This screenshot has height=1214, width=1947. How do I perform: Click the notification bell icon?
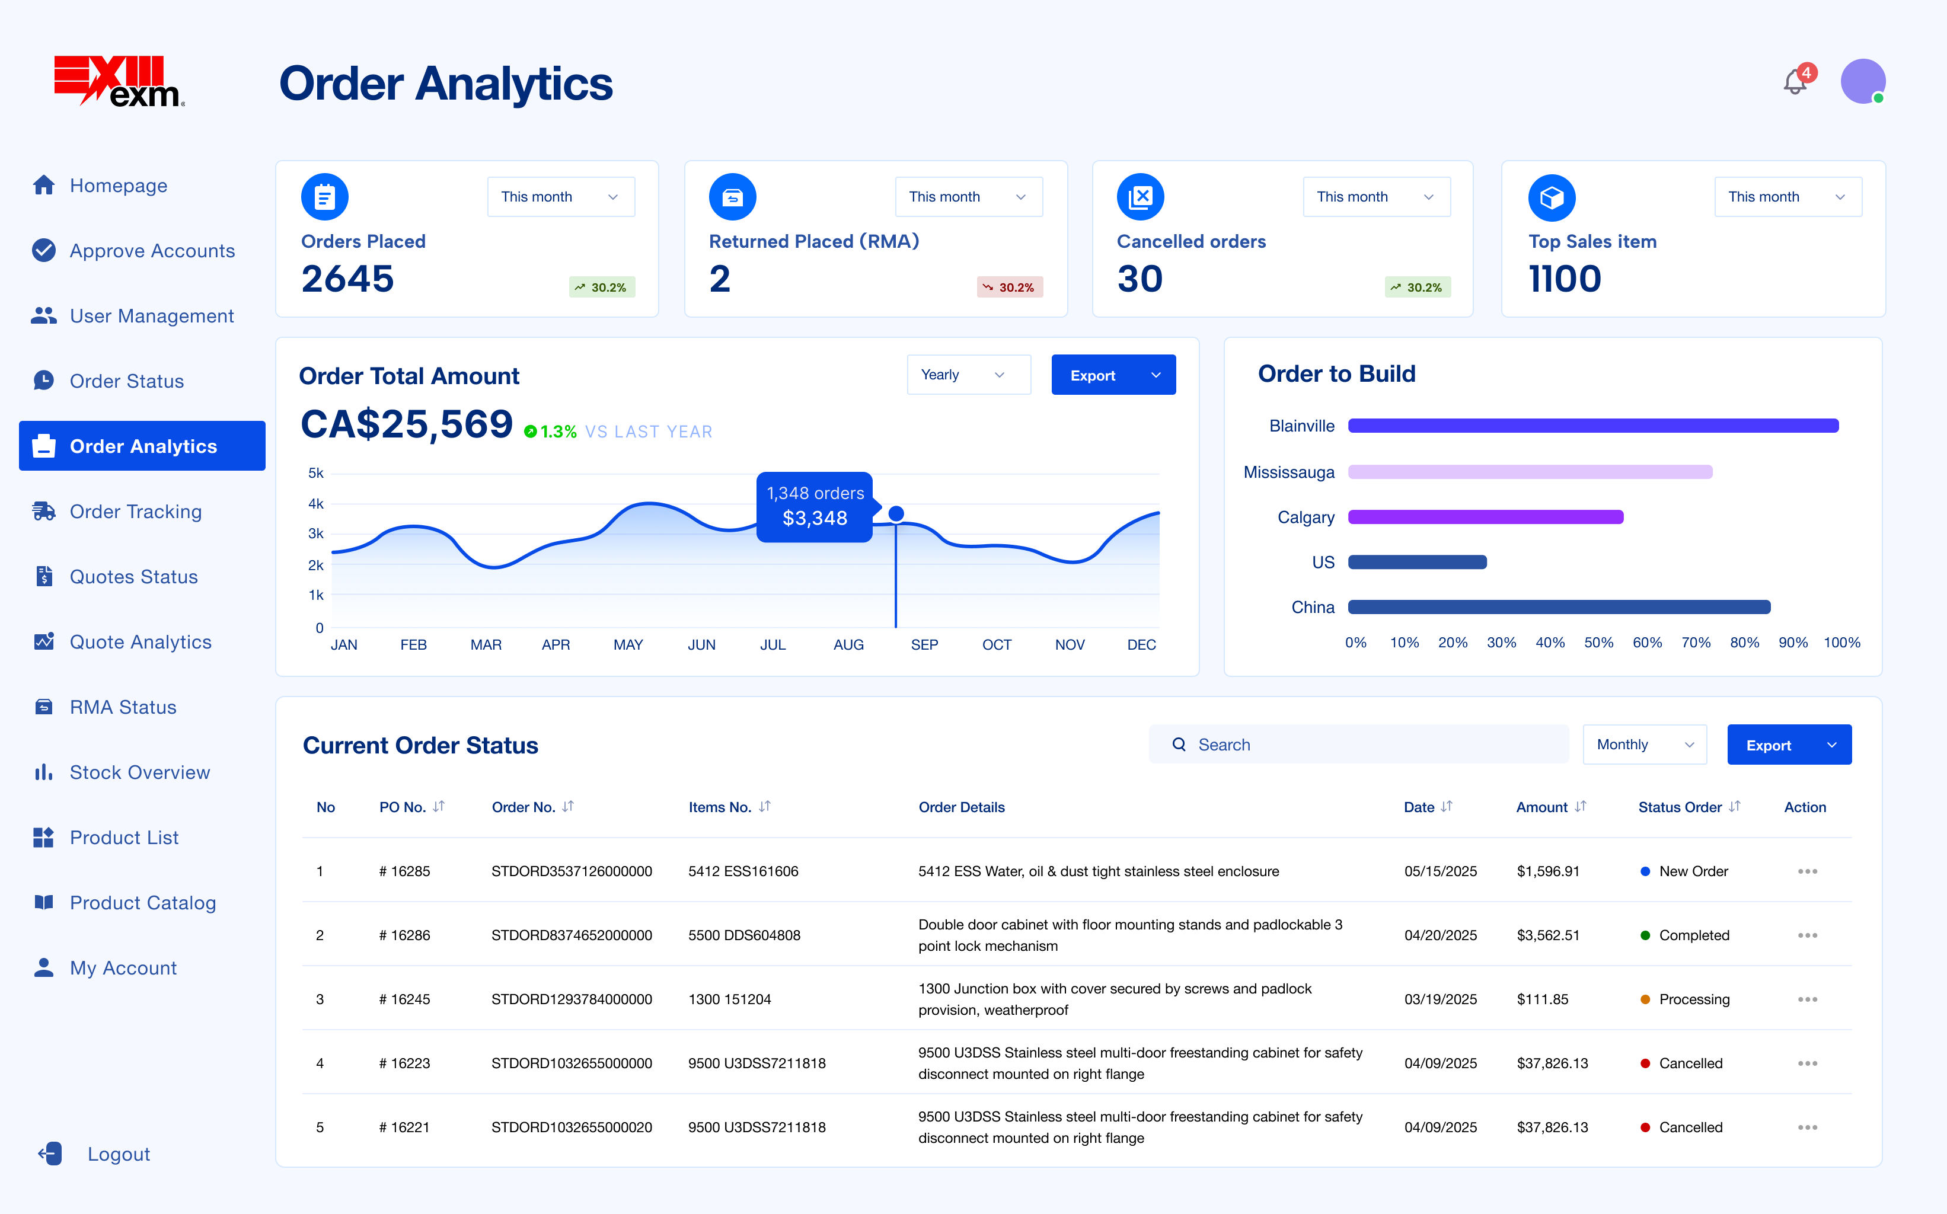(x=1795, y=82)
